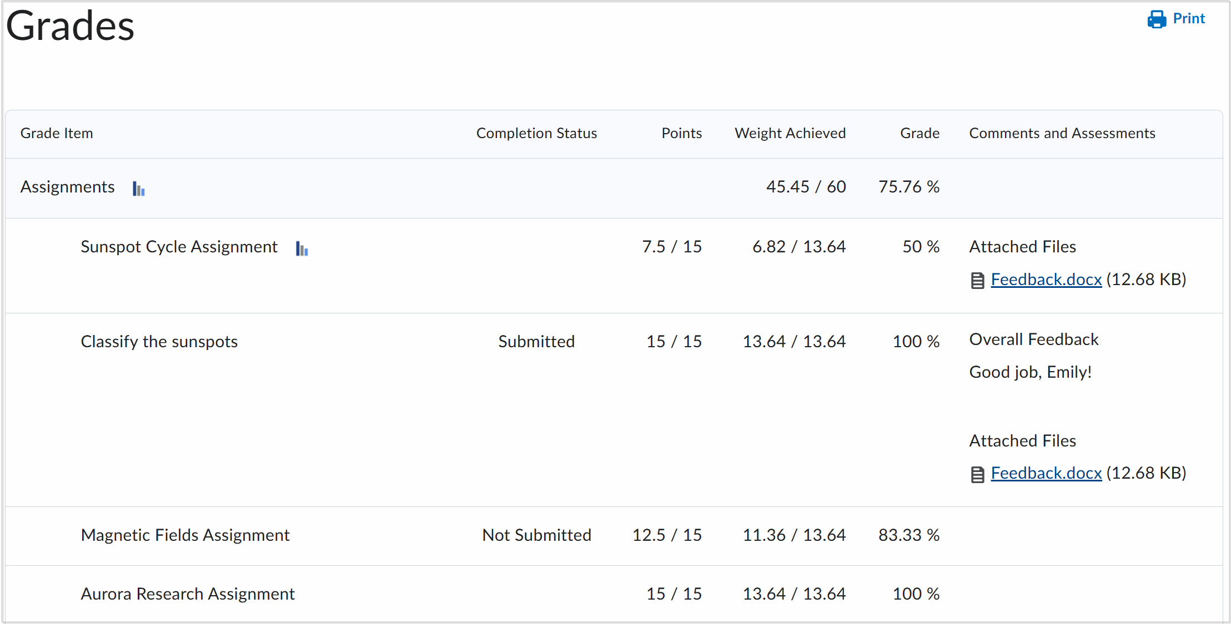Click document icon beside Classify sunspots feedback file
1231x624 pixels.
point(977,474)
